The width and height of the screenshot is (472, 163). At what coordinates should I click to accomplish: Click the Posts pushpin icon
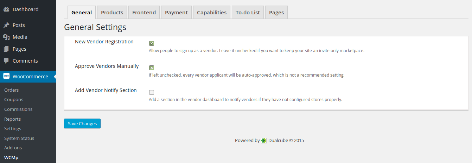pyautogui.click(x=6, y=25)
